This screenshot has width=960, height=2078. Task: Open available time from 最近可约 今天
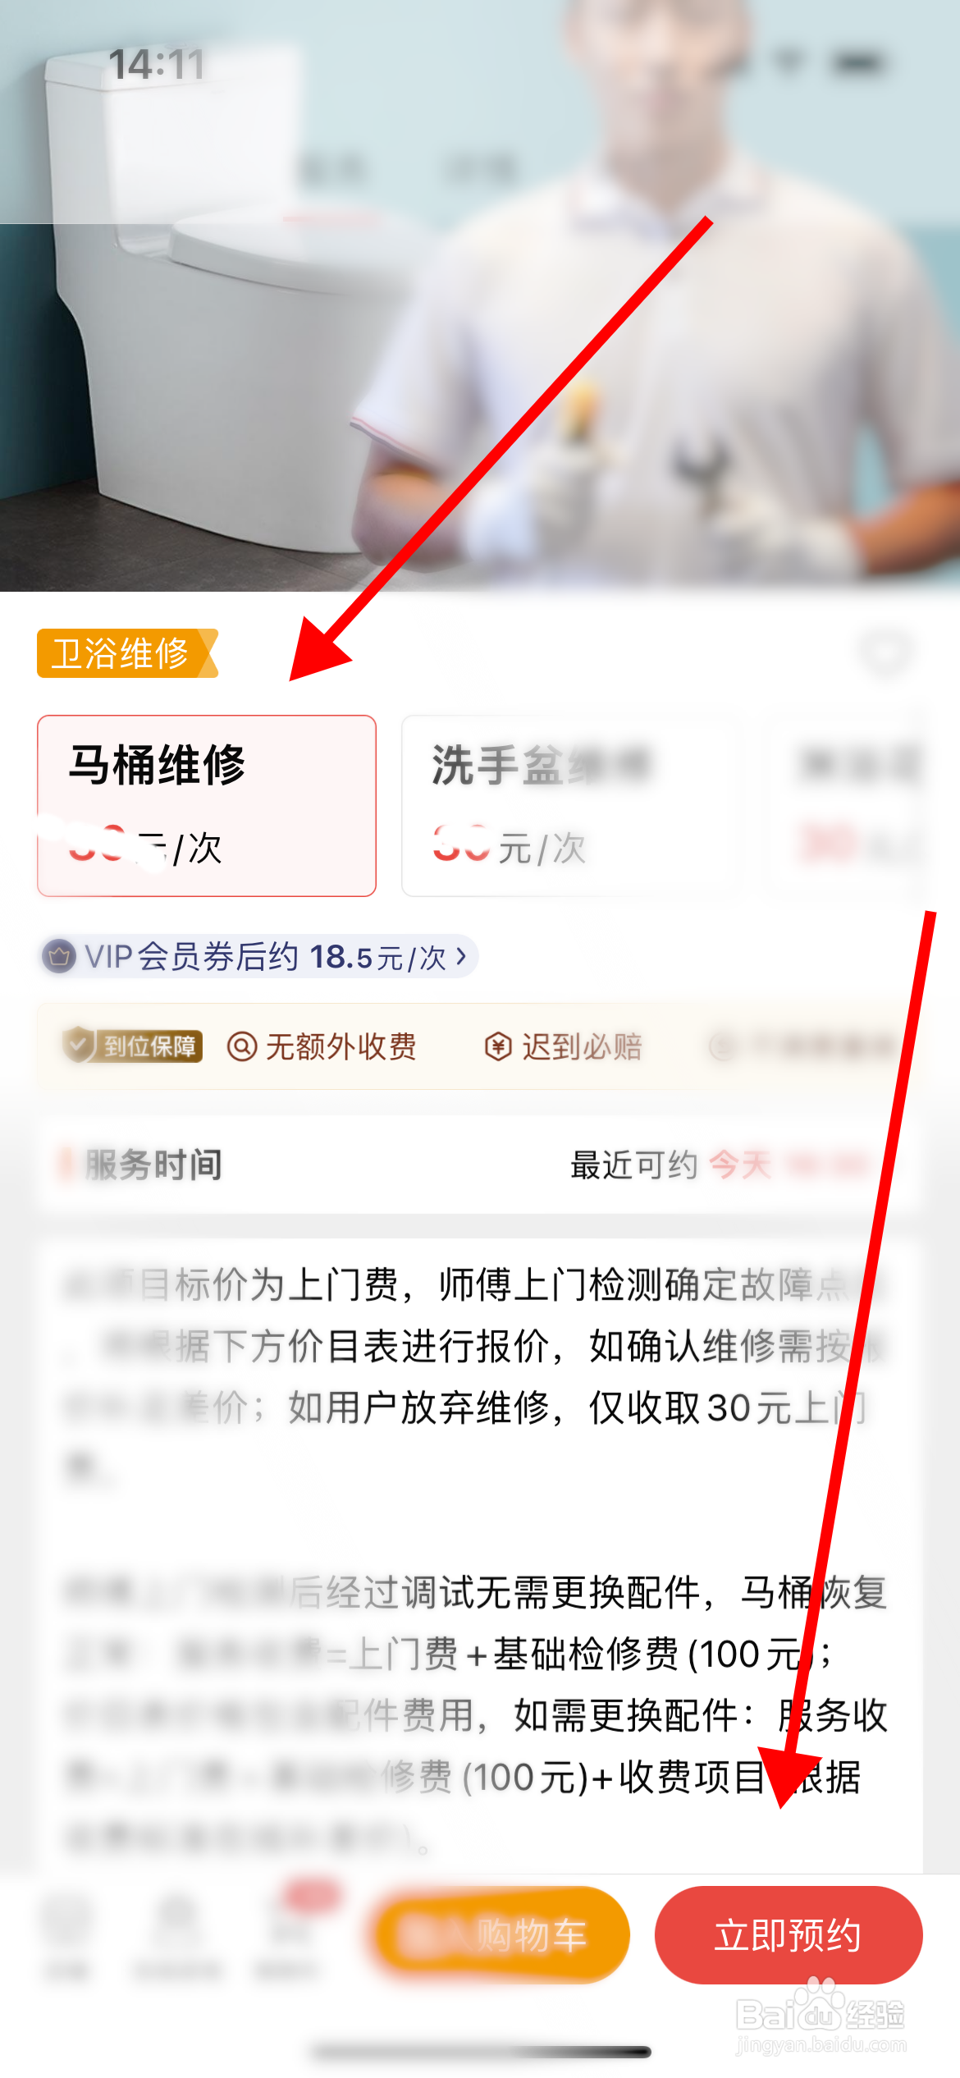[x=718, y=1165]
